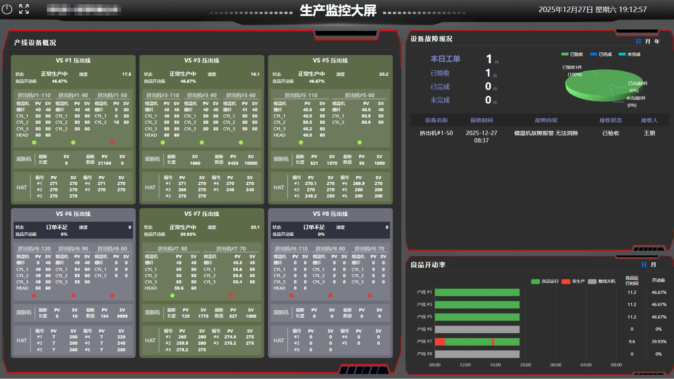674x379 pixels.
Task: Select 月 tab in the 良品开动率 panel
Action: [x=653, y=265]
